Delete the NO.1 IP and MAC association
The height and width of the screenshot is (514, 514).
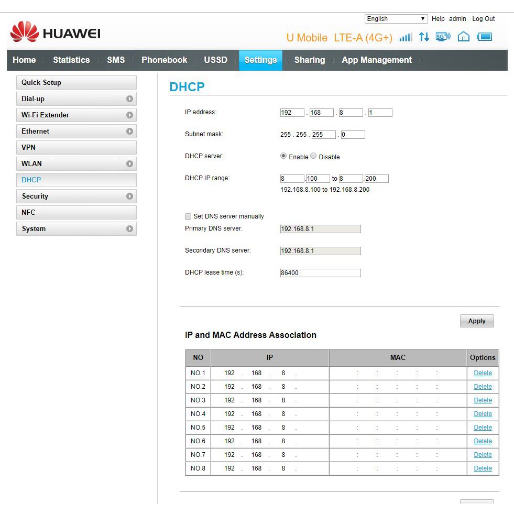coord(482,373)
